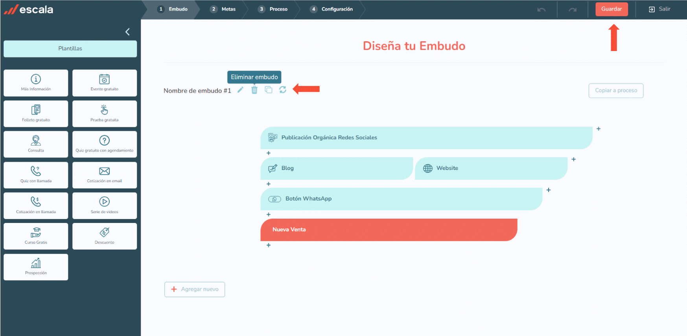Choose the Cotización en llamada template
687x336 pixels.
(36, 206)
